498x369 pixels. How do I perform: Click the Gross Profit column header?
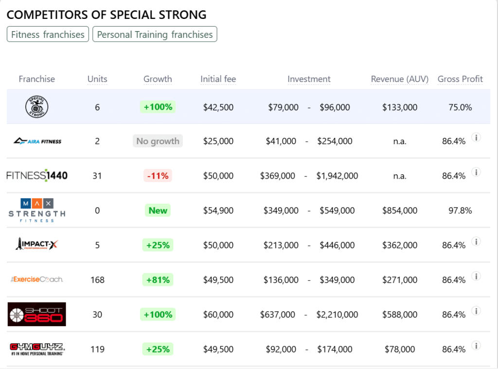click(x=460, y=79)
